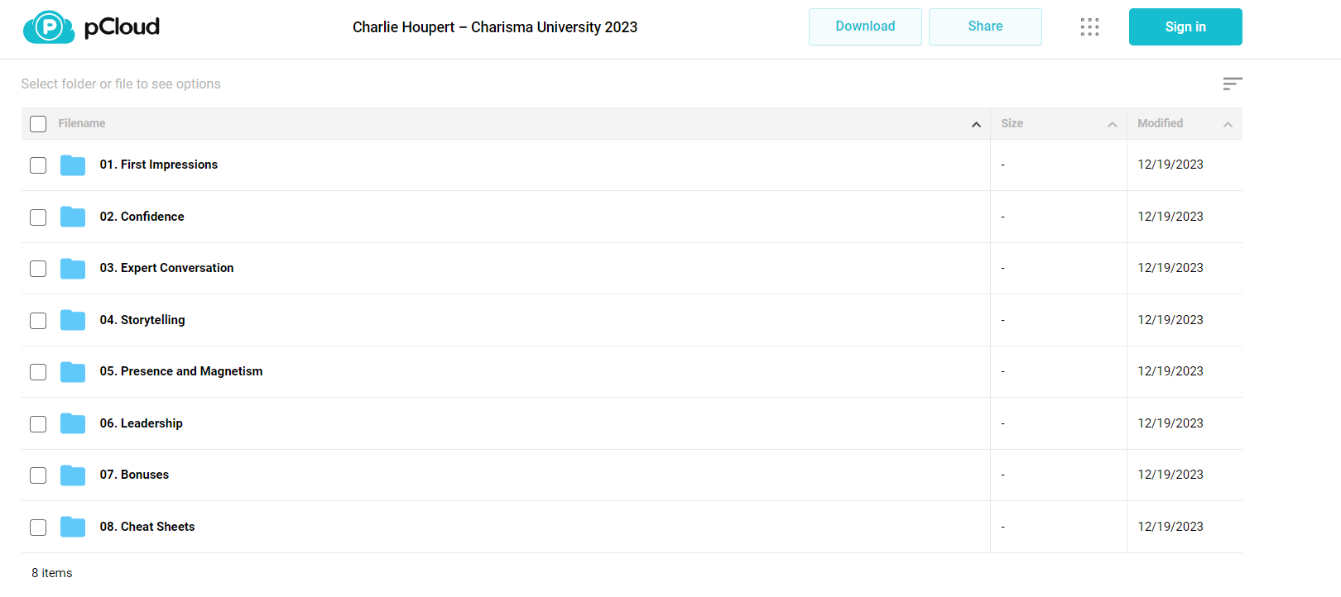Image resolution: width=1341 pixels, height=597 pixels.
Task: Click the Share button
Action: point(985,26)
